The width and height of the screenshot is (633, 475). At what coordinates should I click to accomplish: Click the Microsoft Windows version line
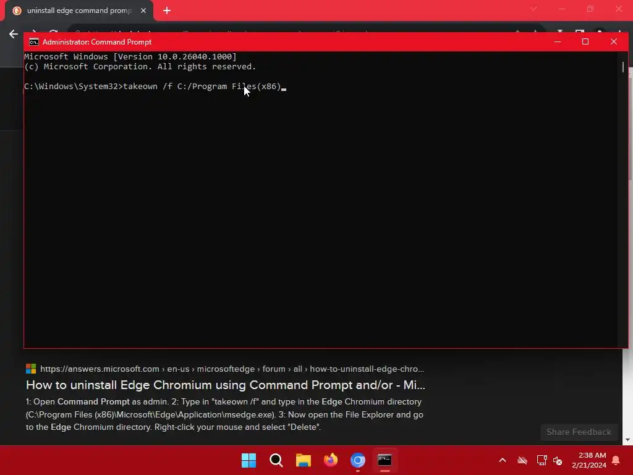click(x=130, y=56)
